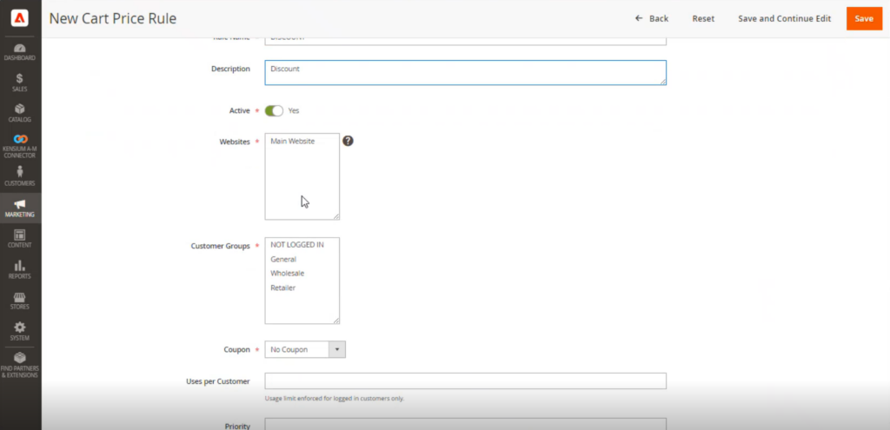Screen dimensions: 890x430
Task: Toggle the Active switch off
Action: [x=274, y=110]
